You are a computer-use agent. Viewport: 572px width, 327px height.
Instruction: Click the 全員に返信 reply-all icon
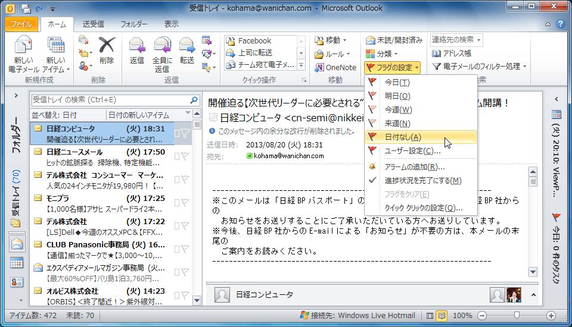(162, 55)
